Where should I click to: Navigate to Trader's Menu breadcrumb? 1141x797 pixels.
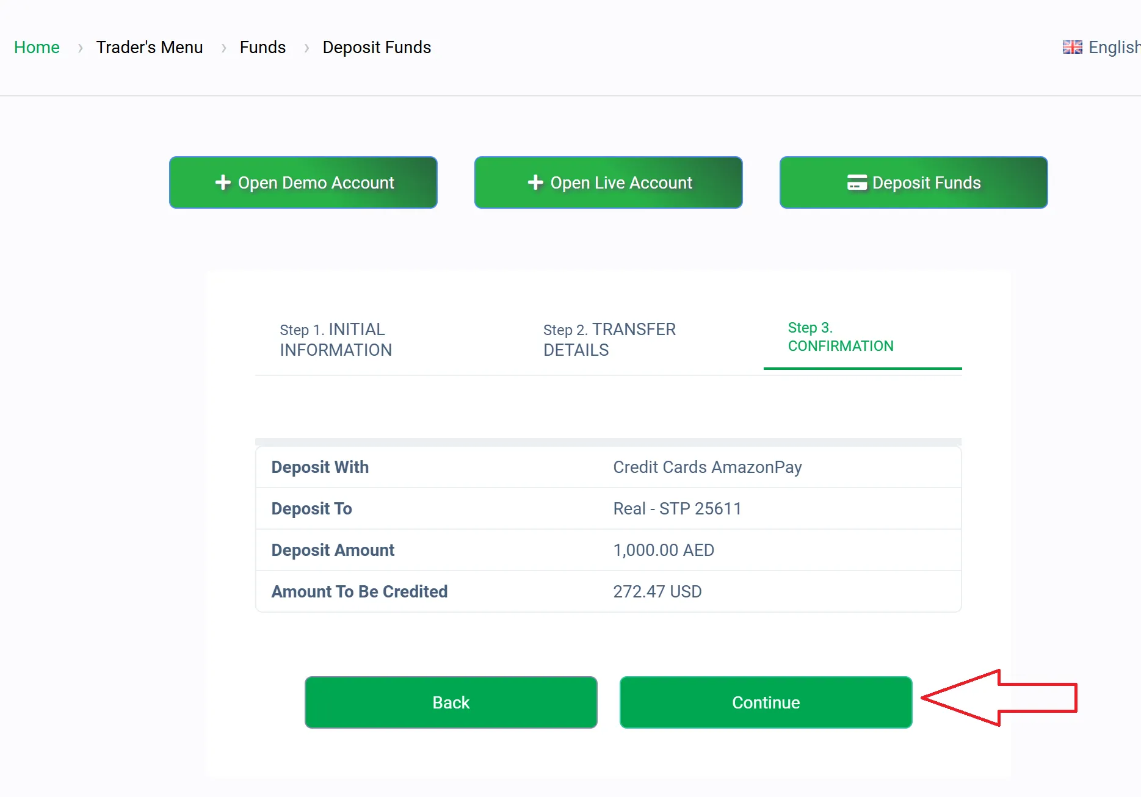[x=150, y=47]
